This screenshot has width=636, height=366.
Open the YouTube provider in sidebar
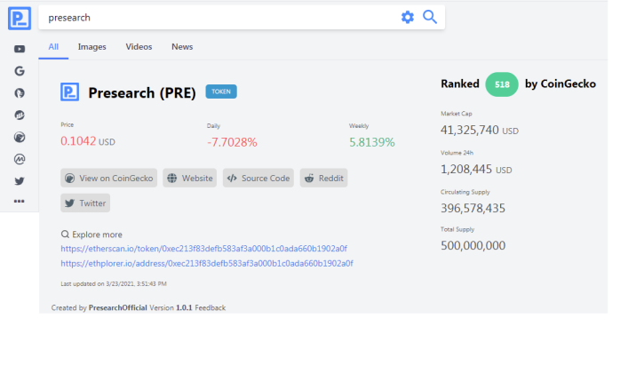(20, 49)
